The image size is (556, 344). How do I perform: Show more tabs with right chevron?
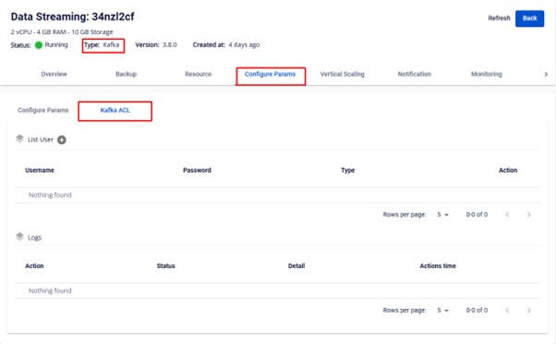pyautogui.click(x=546, y=74)
